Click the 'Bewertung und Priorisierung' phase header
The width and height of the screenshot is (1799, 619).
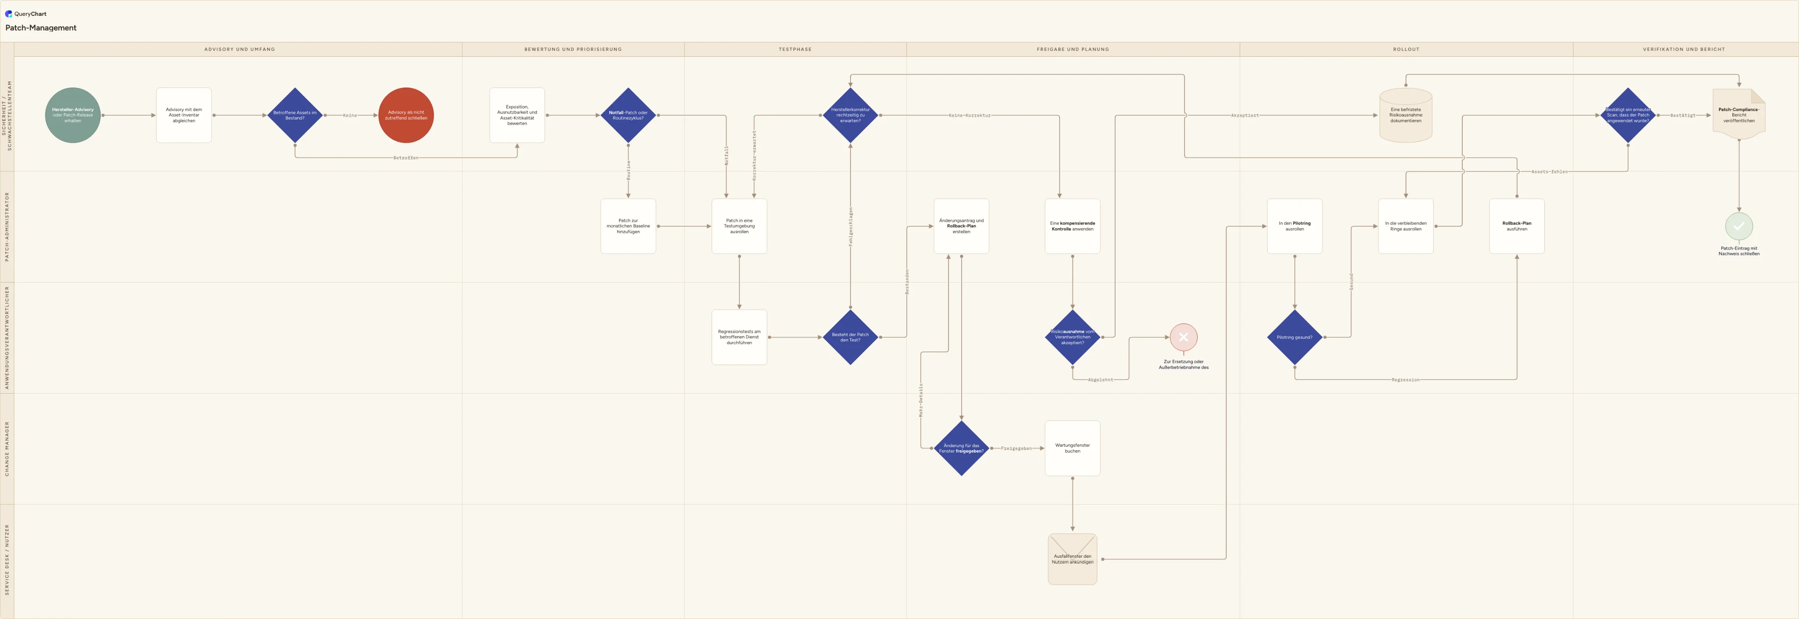point(573,49)
